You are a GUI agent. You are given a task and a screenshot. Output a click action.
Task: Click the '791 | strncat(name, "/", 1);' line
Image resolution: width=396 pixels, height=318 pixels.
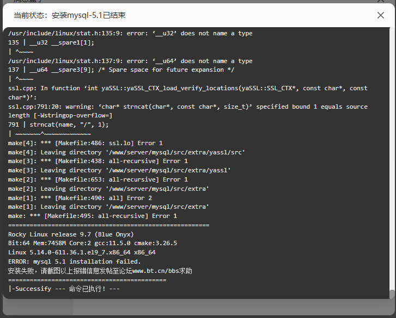pos(58,124)
